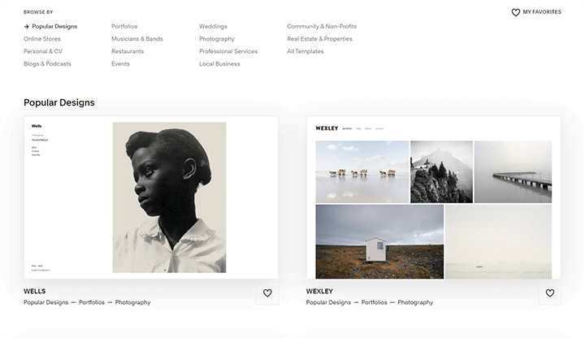
Task: Favorite the Wexley template heart icon
Action: coord(549,293)
